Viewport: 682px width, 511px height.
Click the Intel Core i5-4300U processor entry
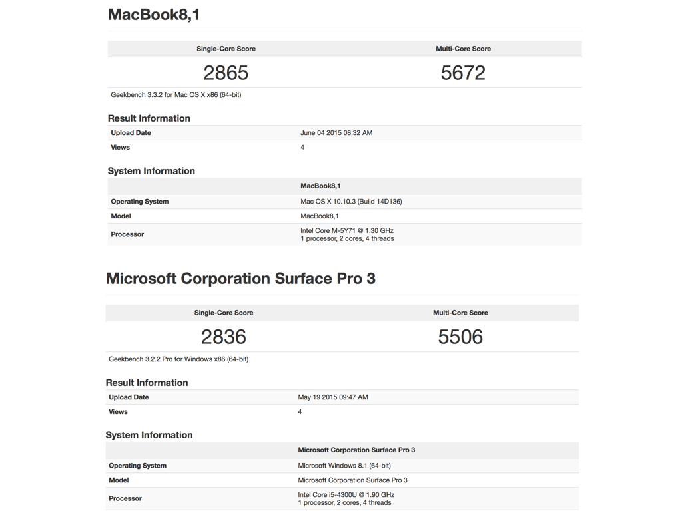click(x=346, y=495)
